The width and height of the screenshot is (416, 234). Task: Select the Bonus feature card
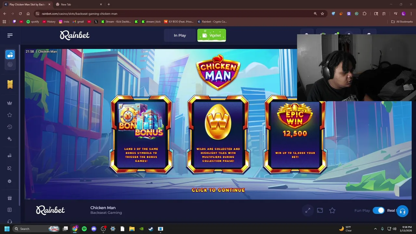pos(141,135)
